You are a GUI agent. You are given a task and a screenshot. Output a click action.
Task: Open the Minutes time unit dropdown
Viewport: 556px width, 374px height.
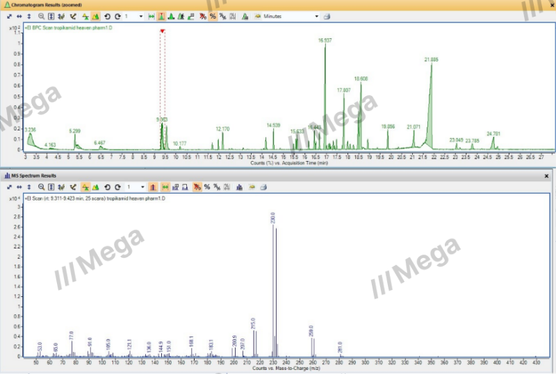317,15
